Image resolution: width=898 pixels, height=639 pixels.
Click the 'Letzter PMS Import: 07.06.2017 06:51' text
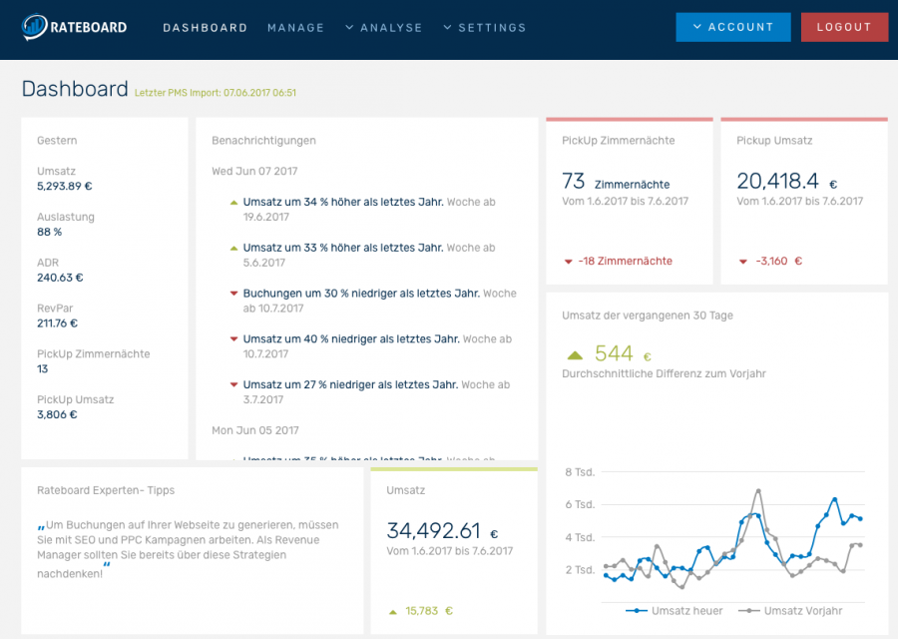point(216,93)
